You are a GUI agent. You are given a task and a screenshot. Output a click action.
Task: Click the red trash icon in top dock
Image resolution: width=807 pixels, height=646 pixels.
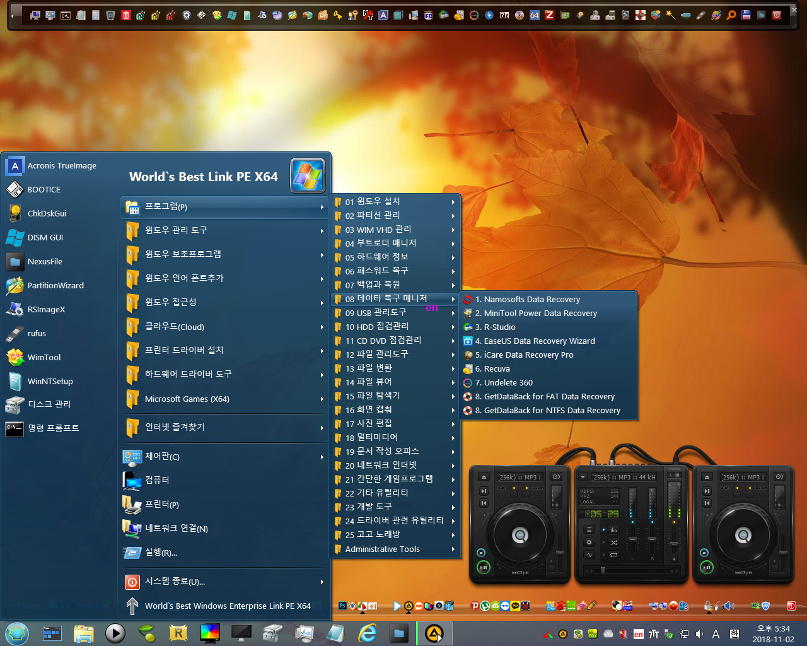pos(126,15)
